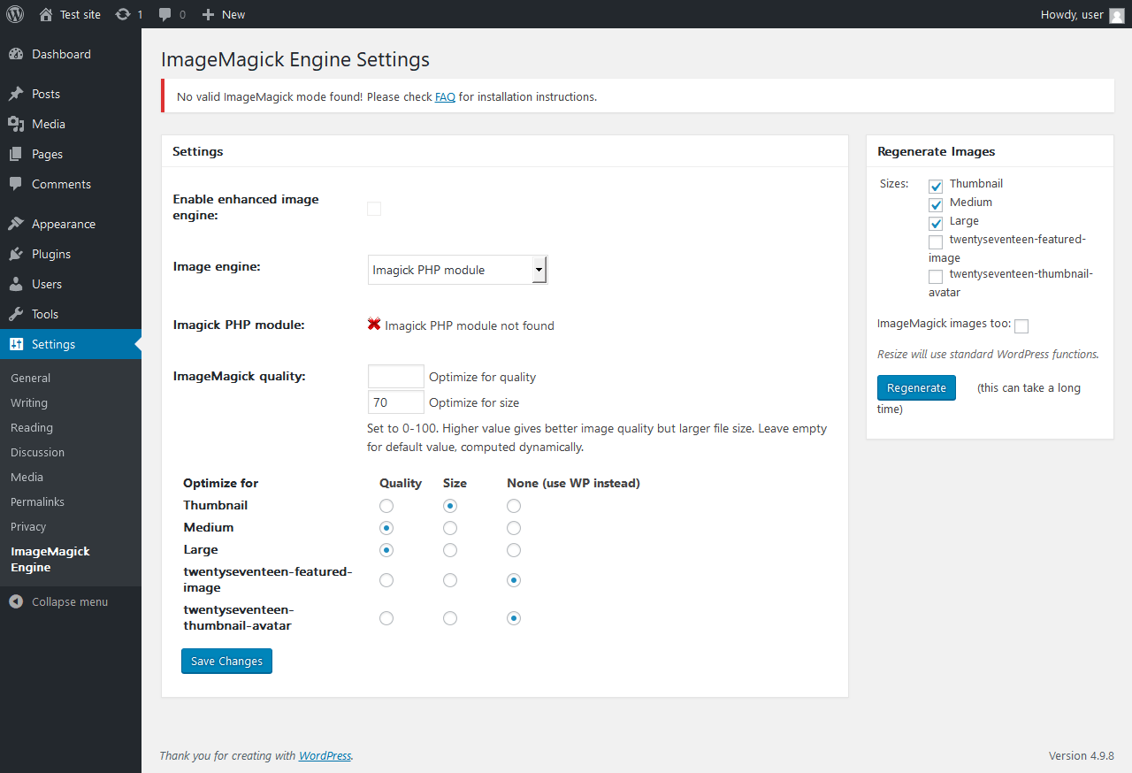Click the Posts pushpin icon

16,94
